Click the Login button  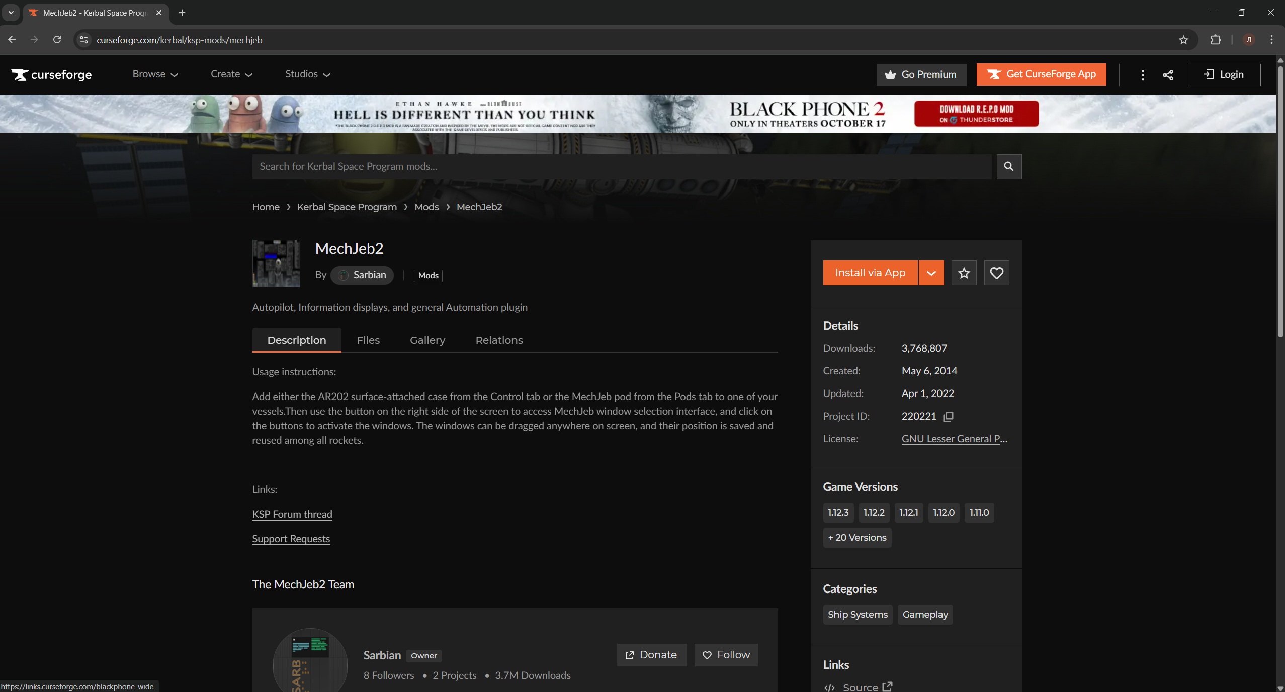click(x=1224, y=75)
